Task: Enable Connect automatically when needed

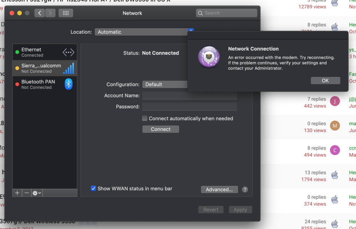Action: 145,118
